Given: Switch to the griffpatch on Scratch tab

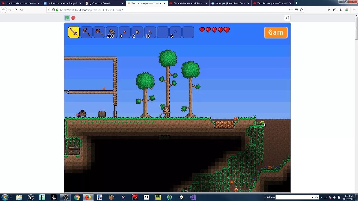Looking at the screenshot, I should 104,3.
